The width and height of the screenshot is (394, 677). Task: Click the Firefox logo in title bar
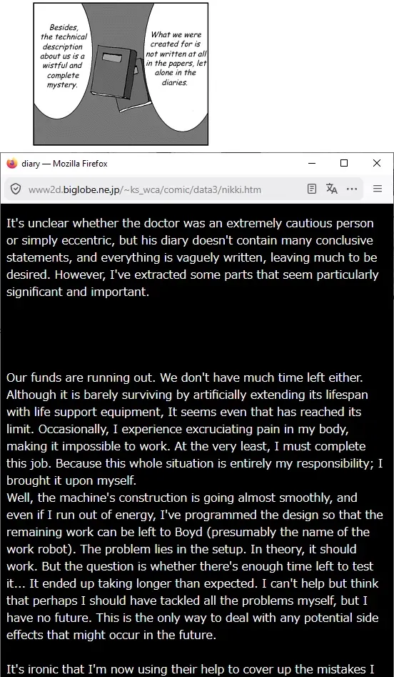coord(11,163)
